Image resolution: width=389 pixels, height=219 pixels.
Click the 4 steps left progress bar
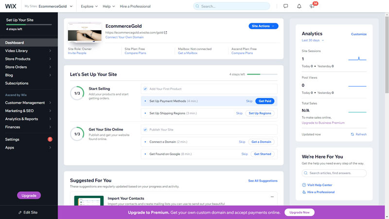coord(262,74)
